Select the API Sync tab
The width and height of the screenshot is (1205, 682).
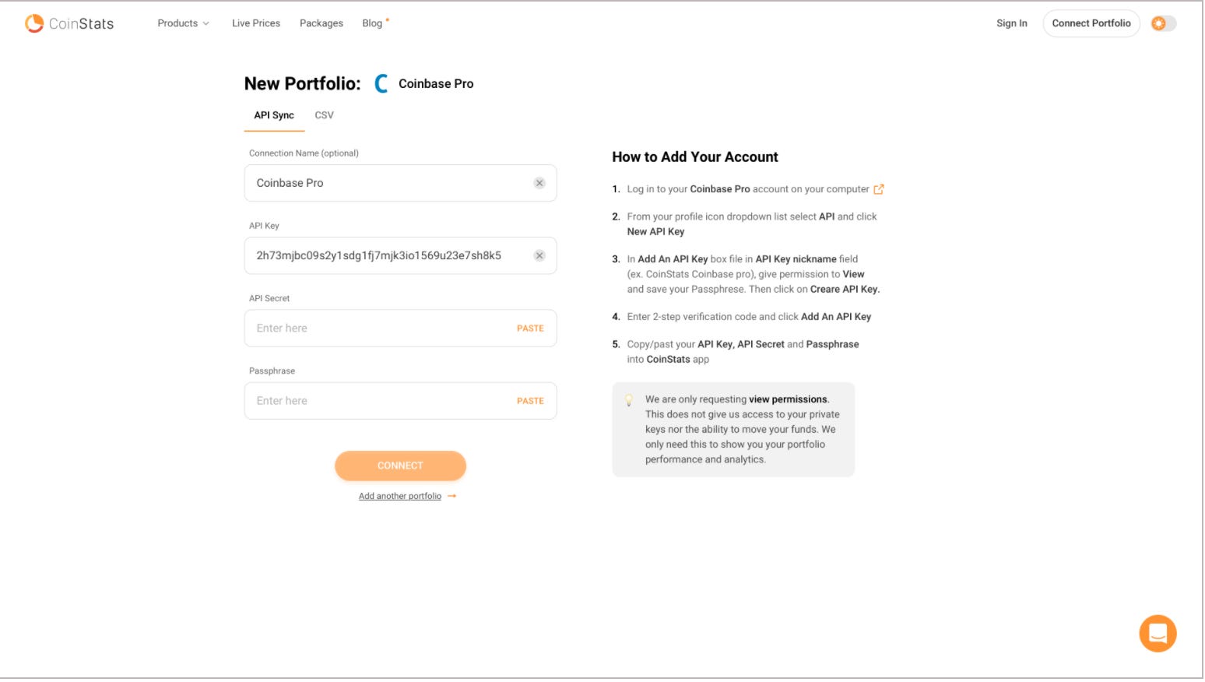tap(274, 115)
